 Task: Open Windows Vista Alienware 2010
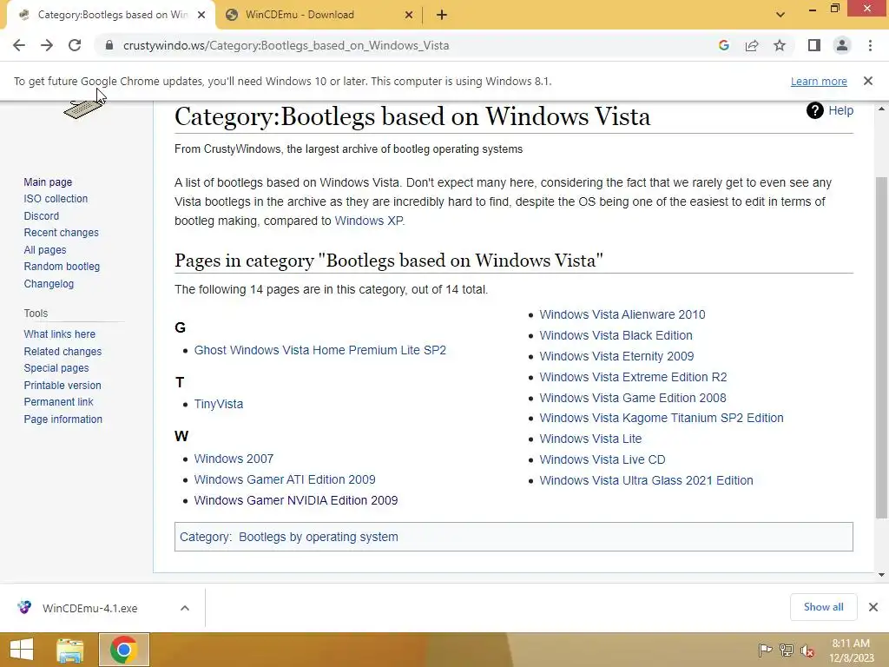tap(622, 314)
